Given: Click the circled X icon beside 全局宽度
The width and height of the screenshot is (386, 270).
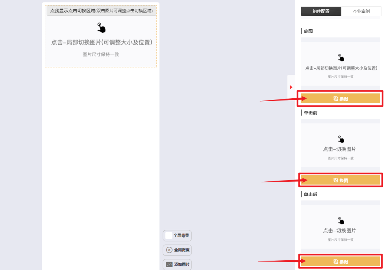Looking at the screenshot, I should click(169, 250).
